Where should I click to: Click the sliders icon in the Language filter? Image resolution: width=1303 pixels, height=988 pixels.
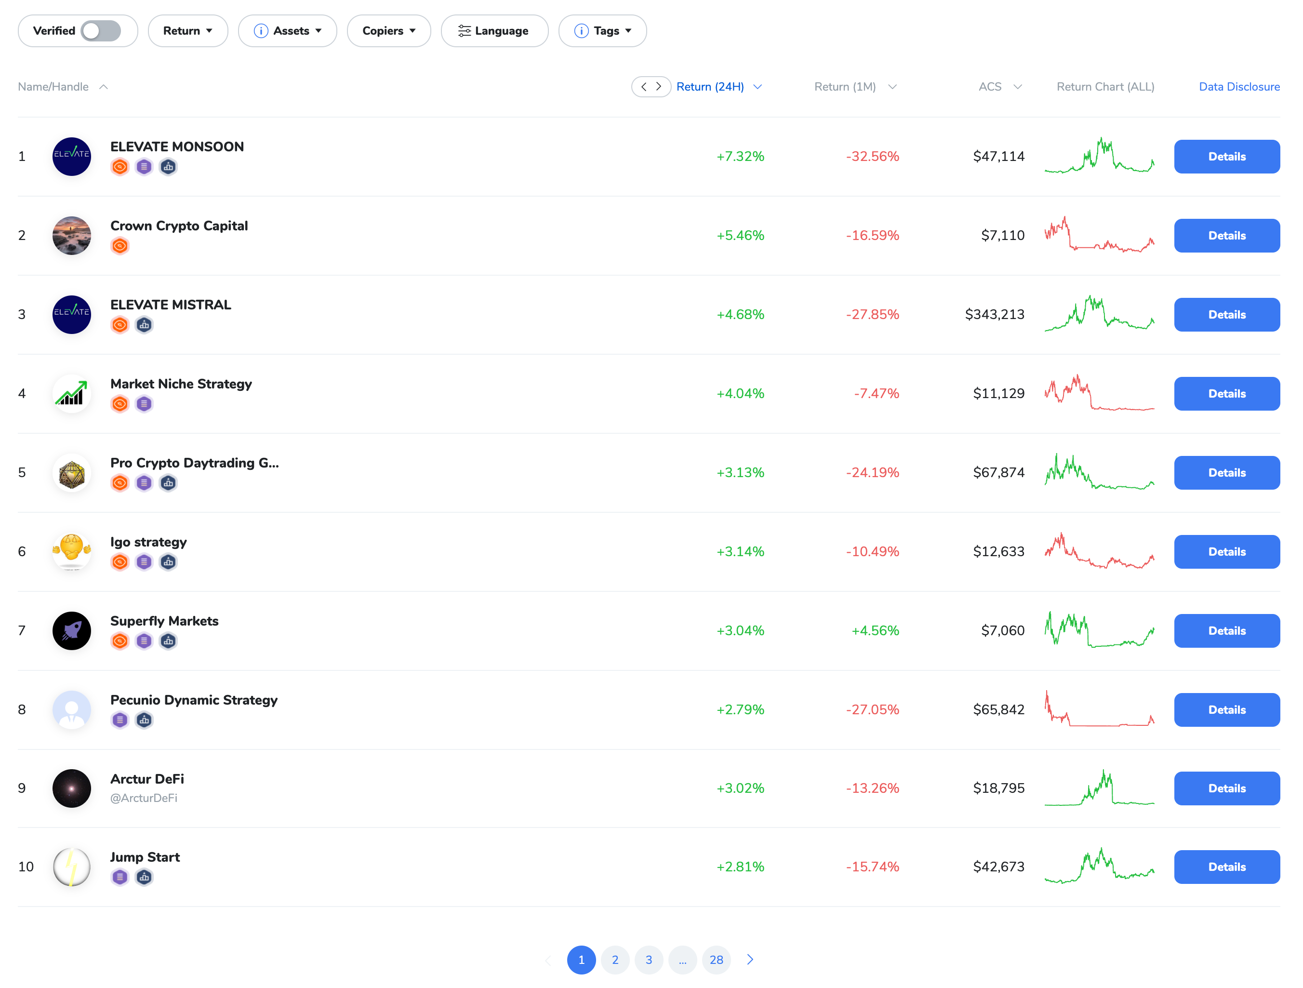pyautogui.click(x=465, y=31)
